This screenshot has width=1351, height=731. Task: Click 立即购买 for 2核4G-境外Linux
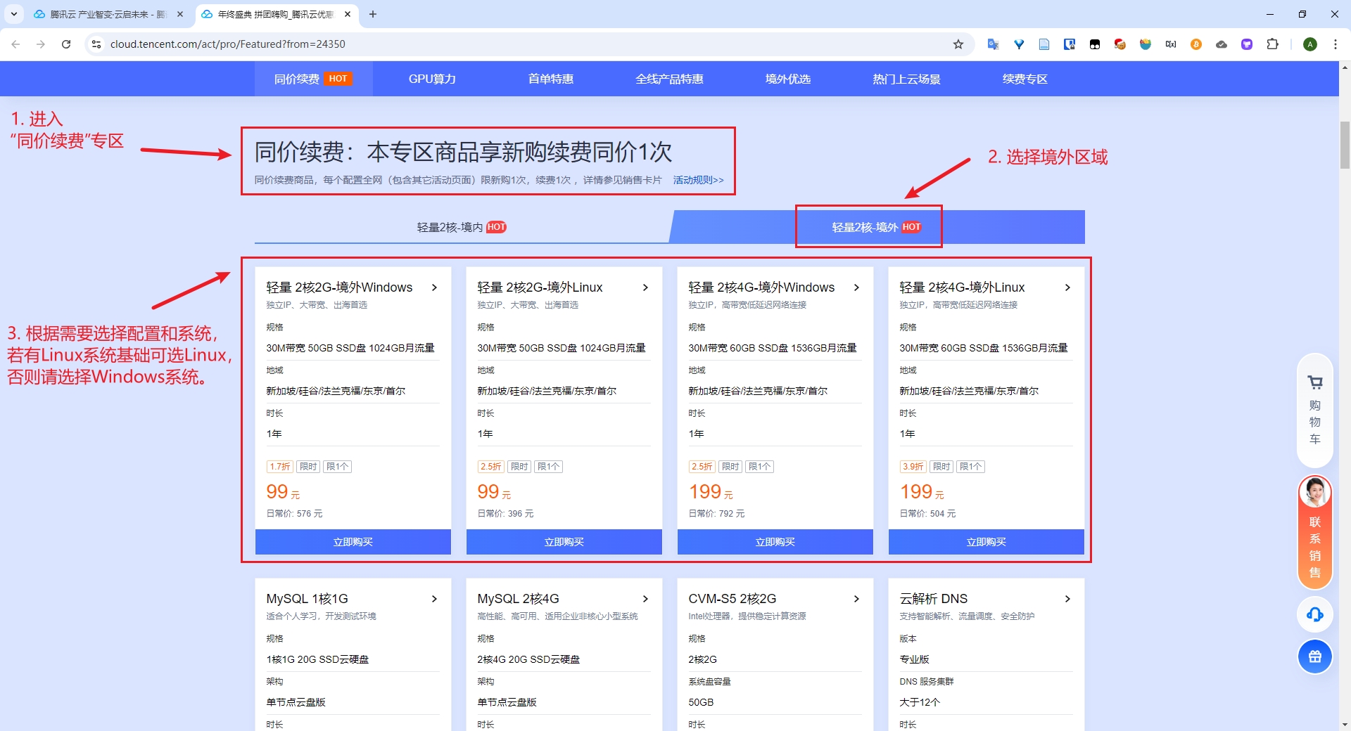[x=987, y=542]
